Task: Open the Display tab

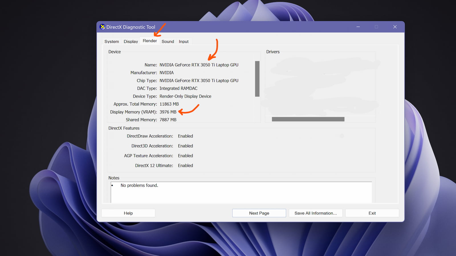Action: coord(131,42)
